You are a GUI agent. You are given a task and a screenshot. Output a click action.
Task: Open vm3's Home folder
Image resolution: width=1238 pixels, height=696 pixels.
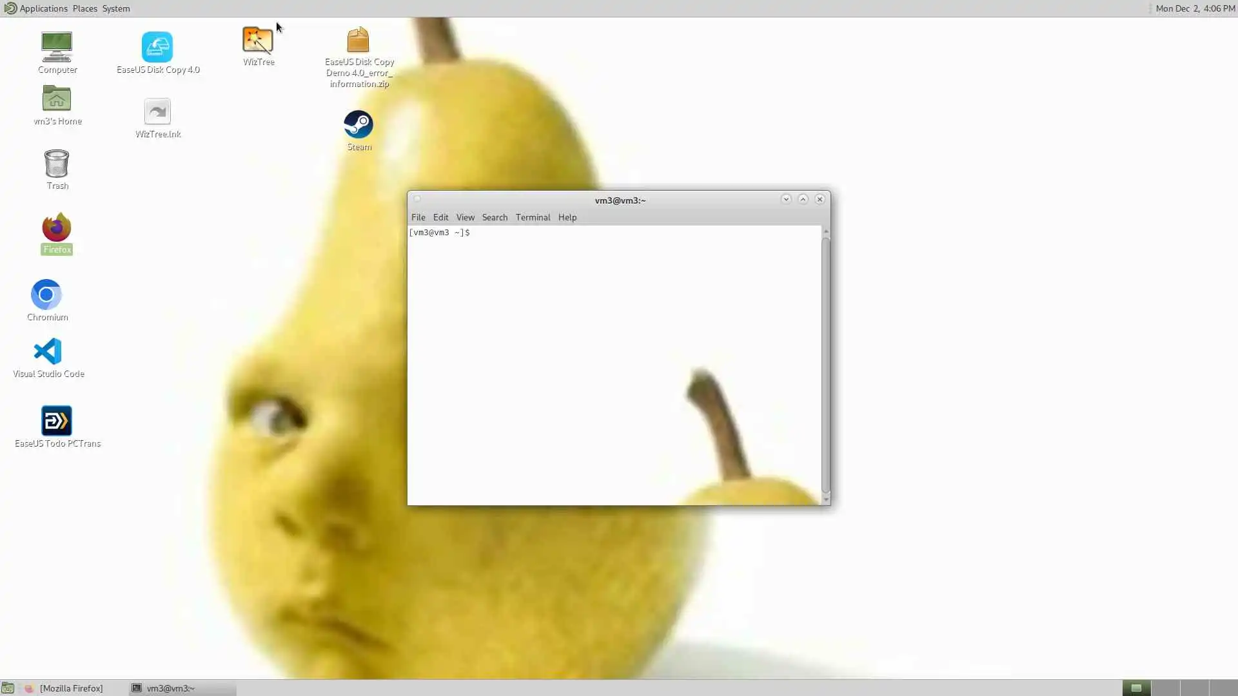click(x=57, y=99)
